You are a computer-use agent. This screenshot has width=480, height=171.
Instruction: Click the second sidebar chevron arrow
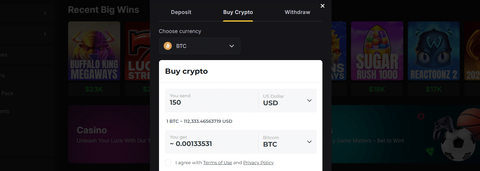click(x=45, y=34)
